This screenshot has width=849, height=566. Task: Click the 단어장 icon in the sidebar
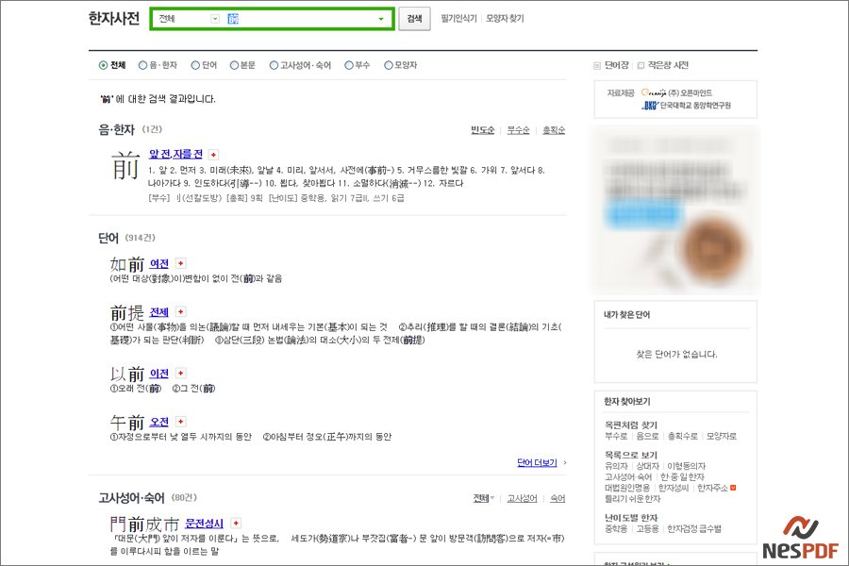(597, 65)
